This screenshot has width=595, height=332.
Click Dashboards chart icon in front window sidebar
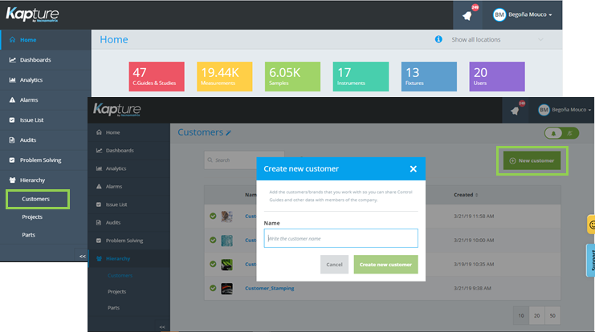(x=99, y=151)
